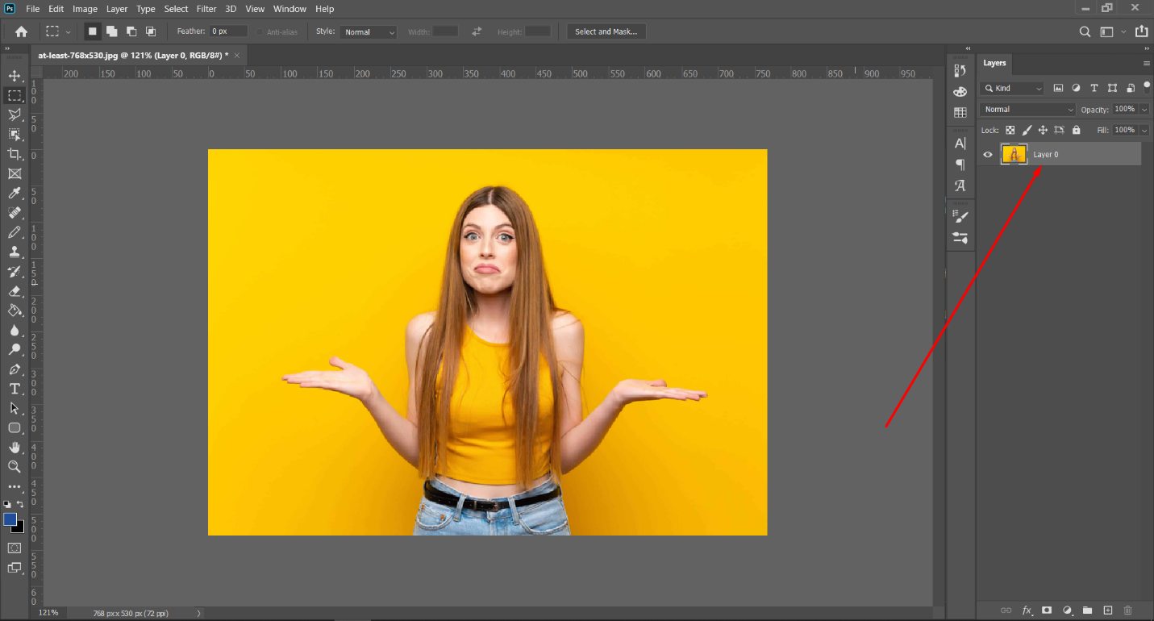The image size is (1154, 621).
Task: Toggle lock transparent pixels icon
Action: (x=1010, y=130)
